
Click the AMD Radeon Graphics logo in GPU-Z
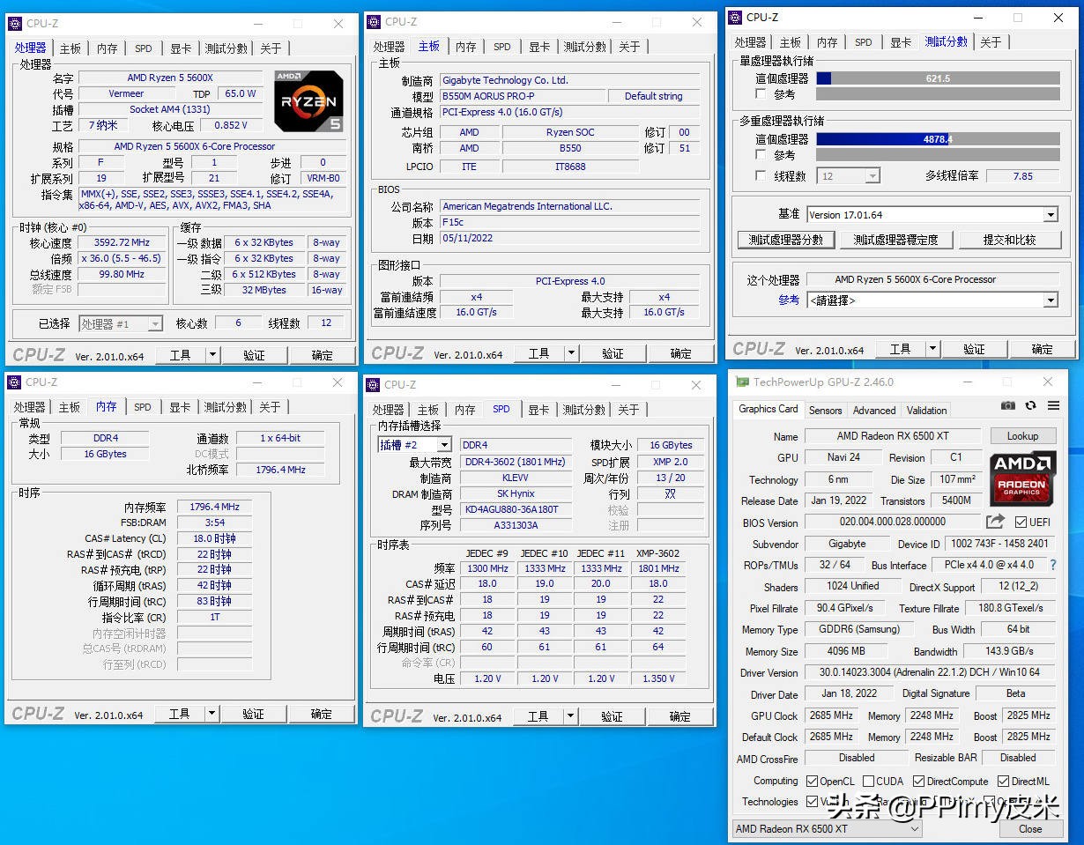pyautogui.click(x=1023, y=480)
